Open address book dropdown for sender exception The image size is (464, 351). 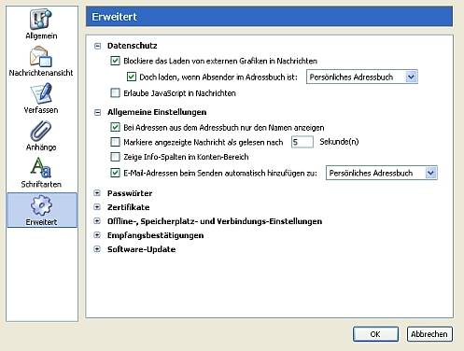pos(362,77)
